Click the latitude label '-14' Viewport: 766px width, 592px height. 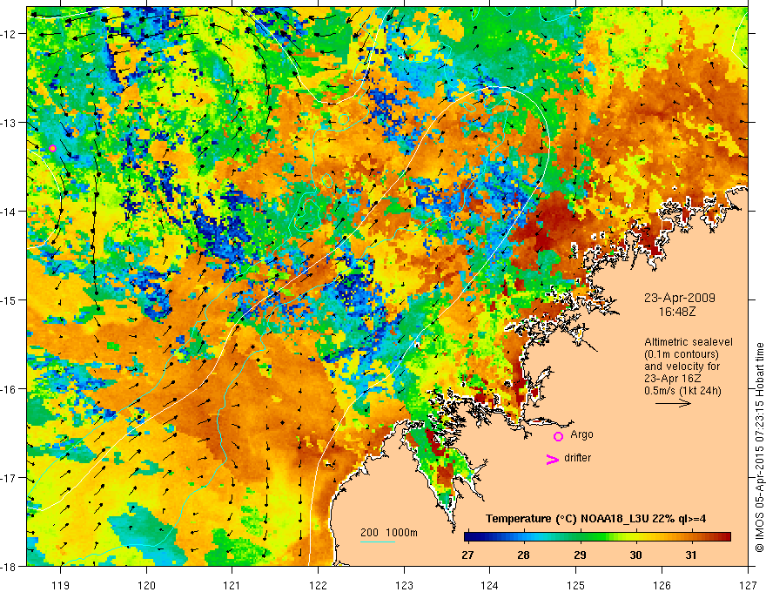(10, 212)
